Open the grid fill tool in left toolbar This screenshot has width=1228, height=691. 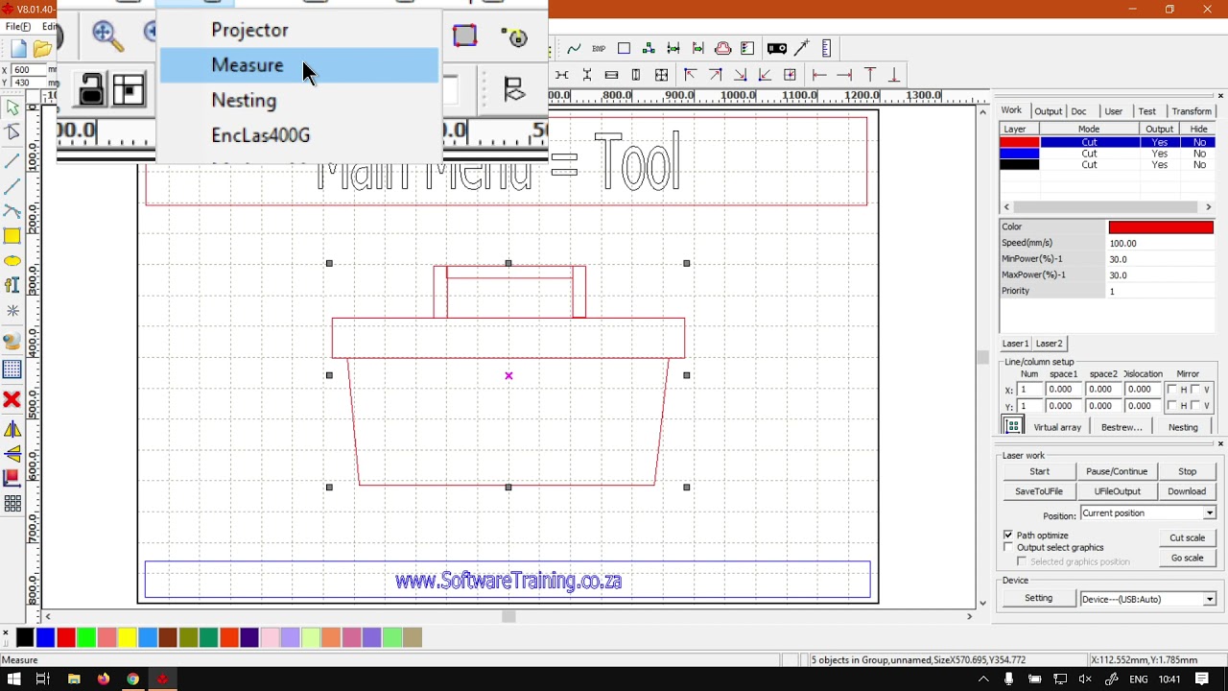click(x=12, y=369)
